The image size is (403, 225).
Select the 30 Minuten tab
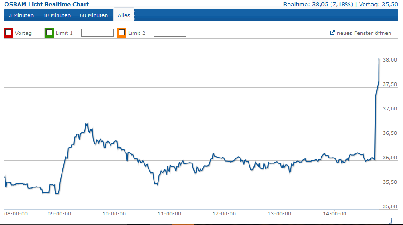pyautogui.click(x=57, y=15)
